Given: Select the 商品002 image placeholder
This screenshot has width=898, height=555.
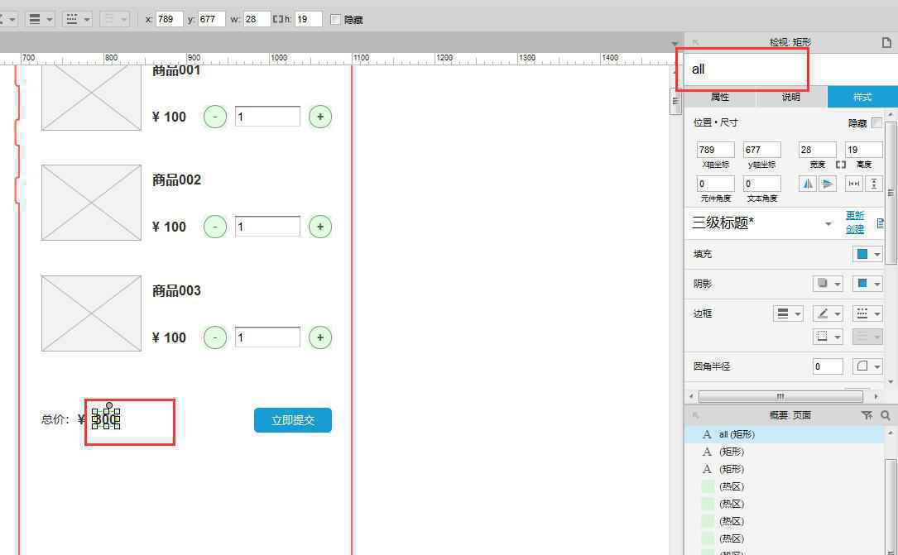Looking at the screenshot, I should tap(91, 203).
